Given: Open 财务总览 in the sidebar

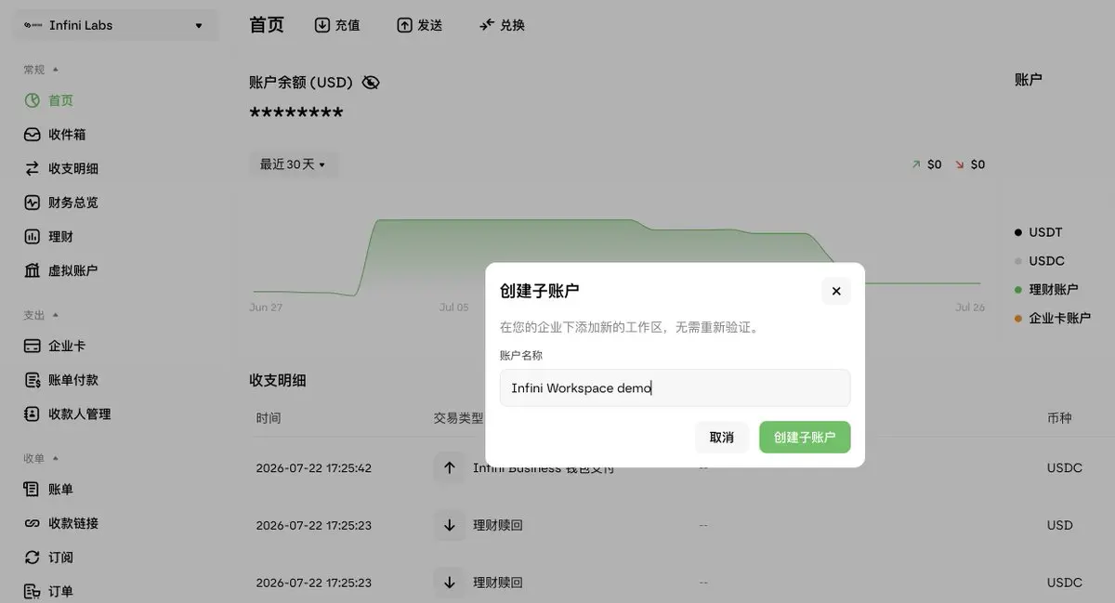Looking at the screenshot, I should (73, 203).
